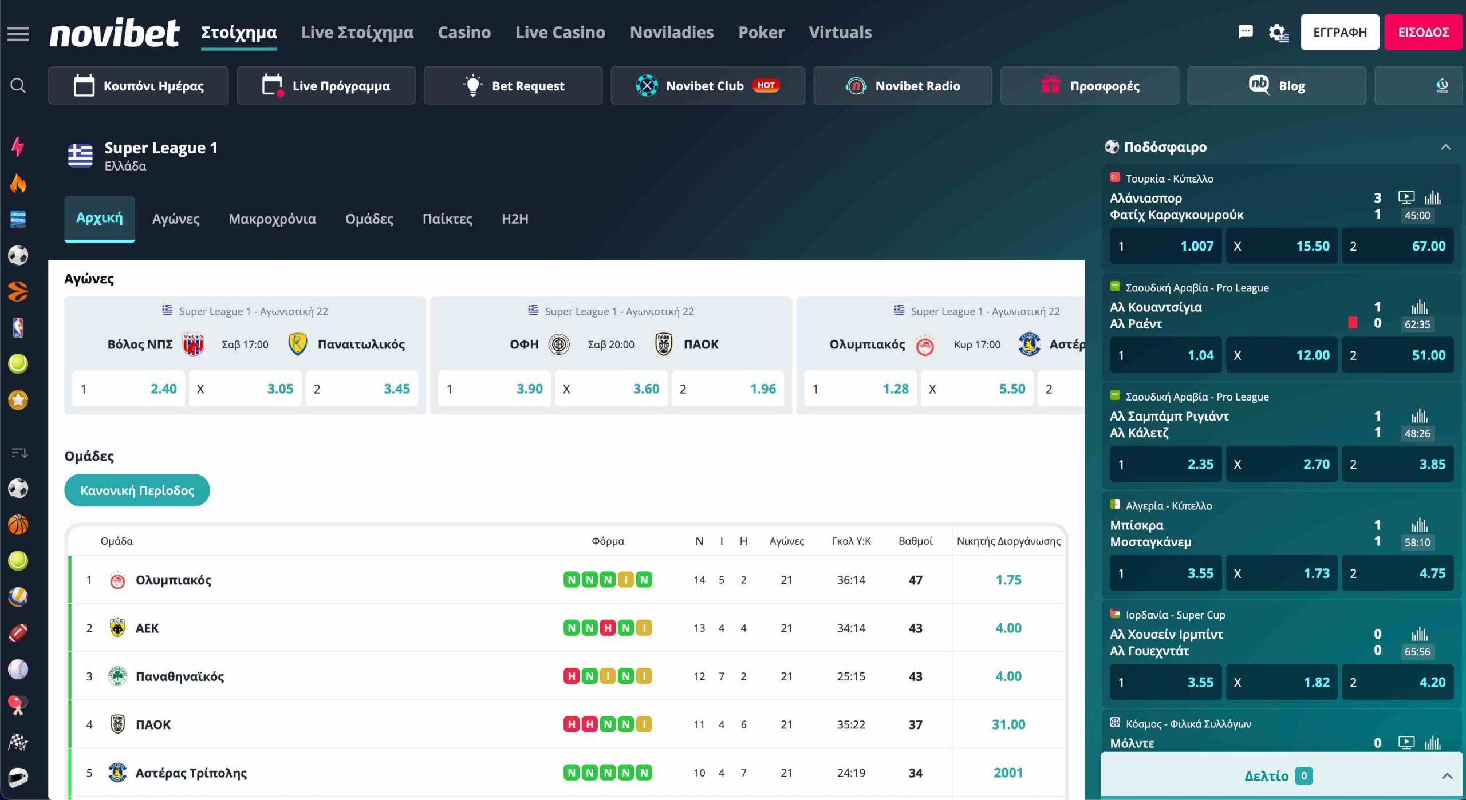Click the sort list sidebar icon
This screenshot has height=800, width=1466.
click(19, 453)
